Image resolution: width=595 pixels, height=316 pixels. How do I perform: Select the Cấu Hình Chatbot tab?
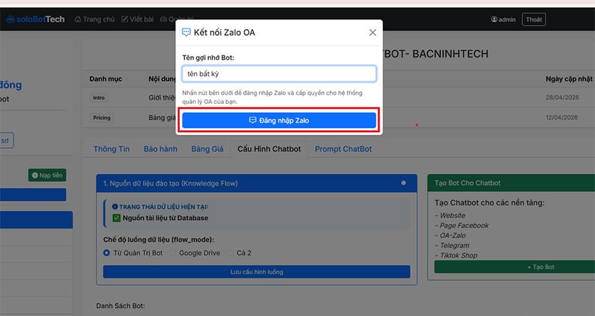click(269, 149)
